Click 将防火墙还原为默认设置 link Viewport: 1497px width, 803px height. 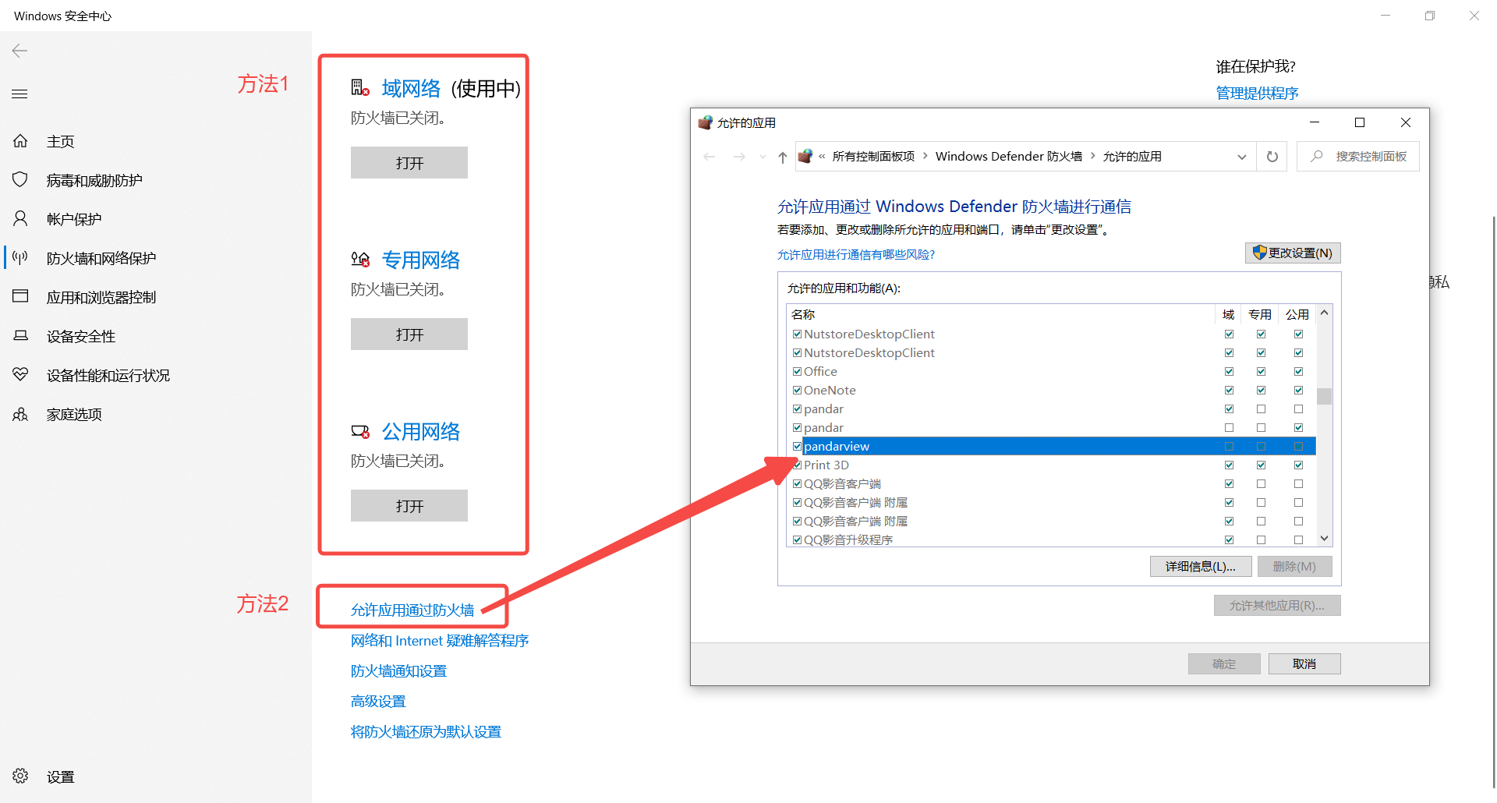tap(426, 731)
